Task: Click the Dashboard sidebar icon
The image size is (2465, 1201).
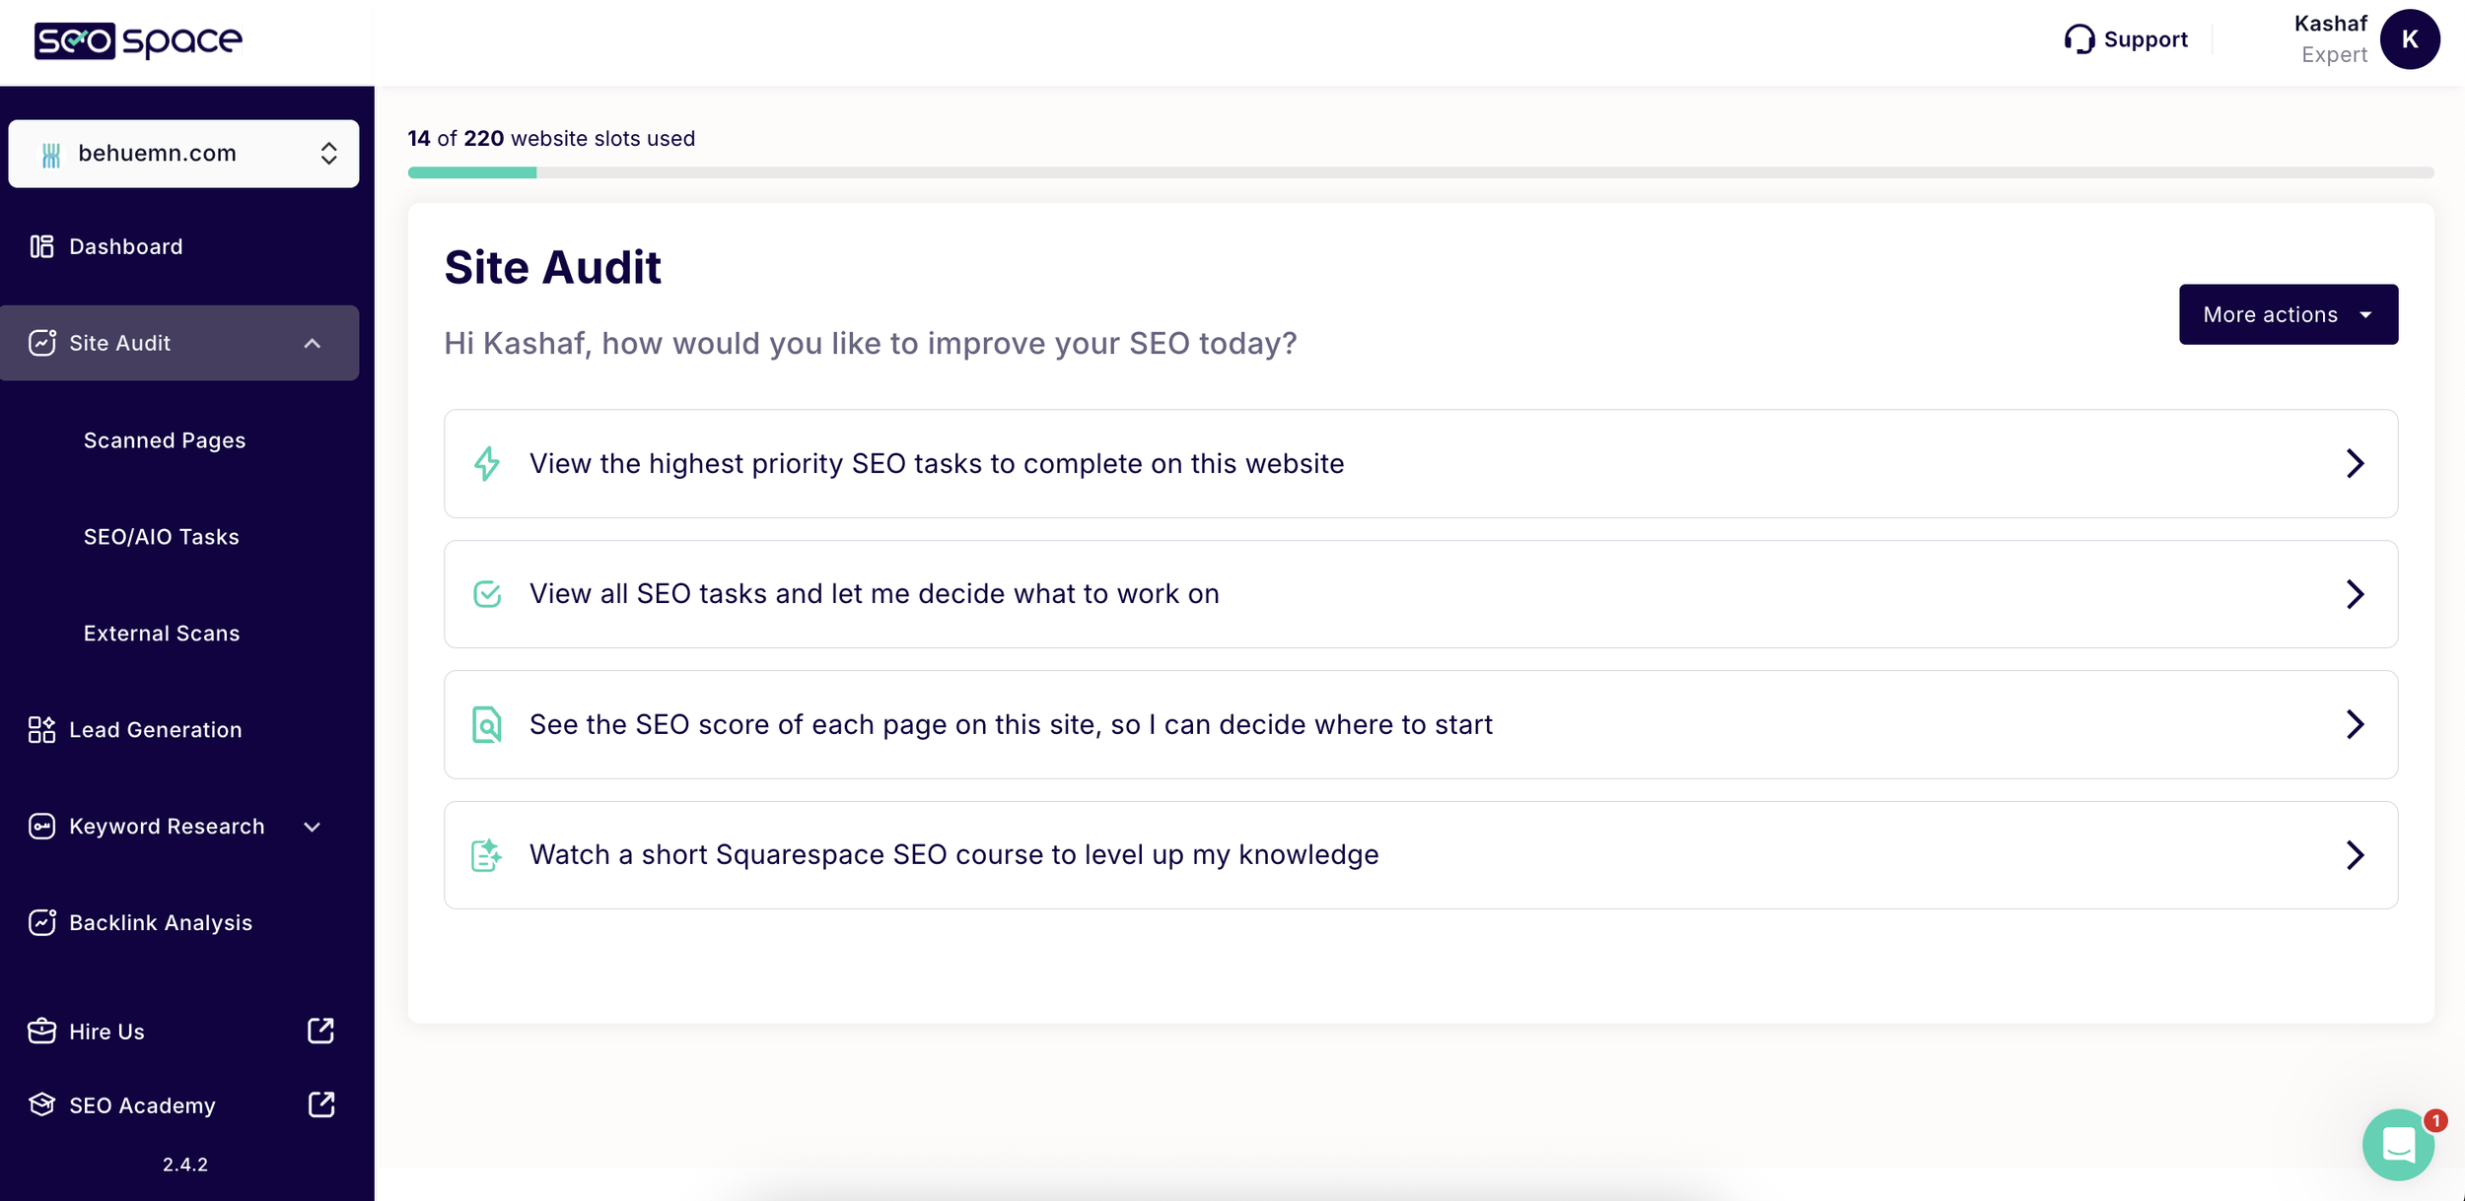Action: pyautogui.click(x=41, y=246)
